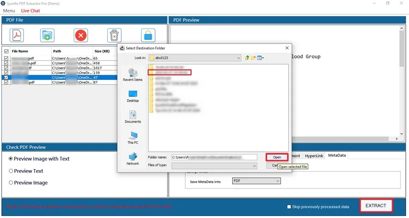409x218 pixels.
Task: Open the Save MetaData into PDF dropdown
Action: point(256,181)
